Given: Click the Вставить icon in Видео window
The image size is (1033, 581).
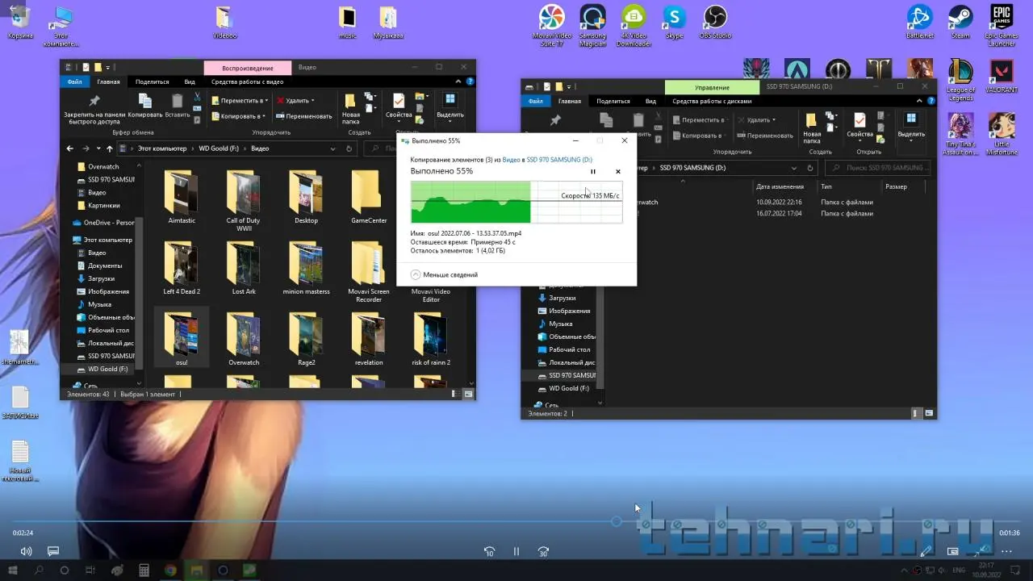Looking at the screenshot, I should pos(178,106).
